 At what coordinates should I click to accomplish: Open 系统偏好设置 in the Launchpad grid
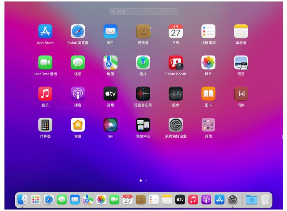[176, 125]
